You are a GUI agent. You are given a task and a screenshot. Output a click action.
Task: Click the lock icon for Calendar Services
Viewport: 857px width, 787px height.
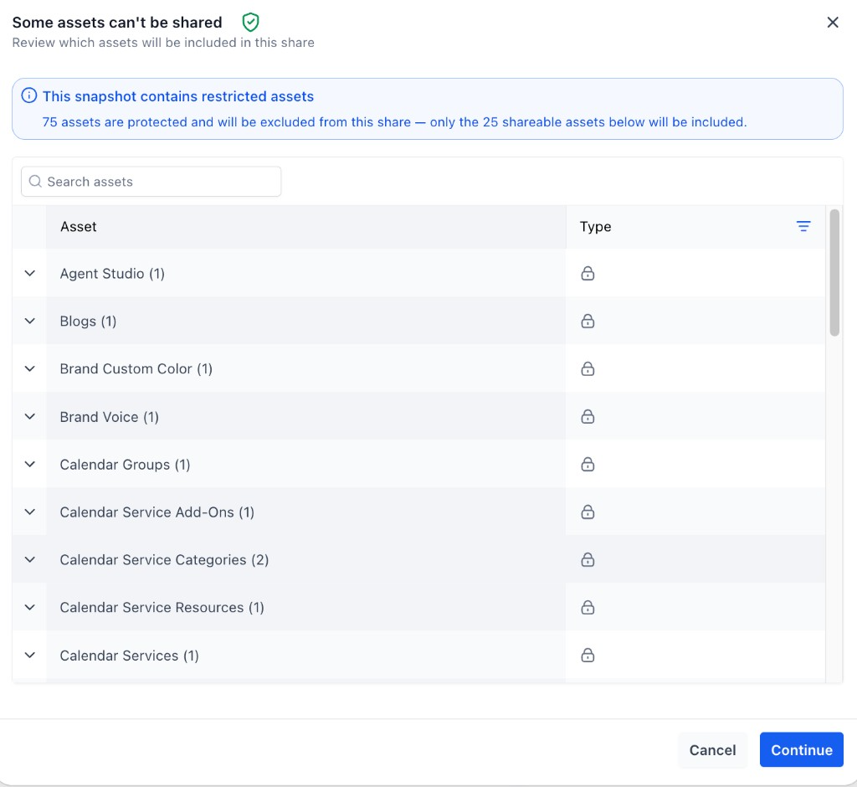pos(588,656)
